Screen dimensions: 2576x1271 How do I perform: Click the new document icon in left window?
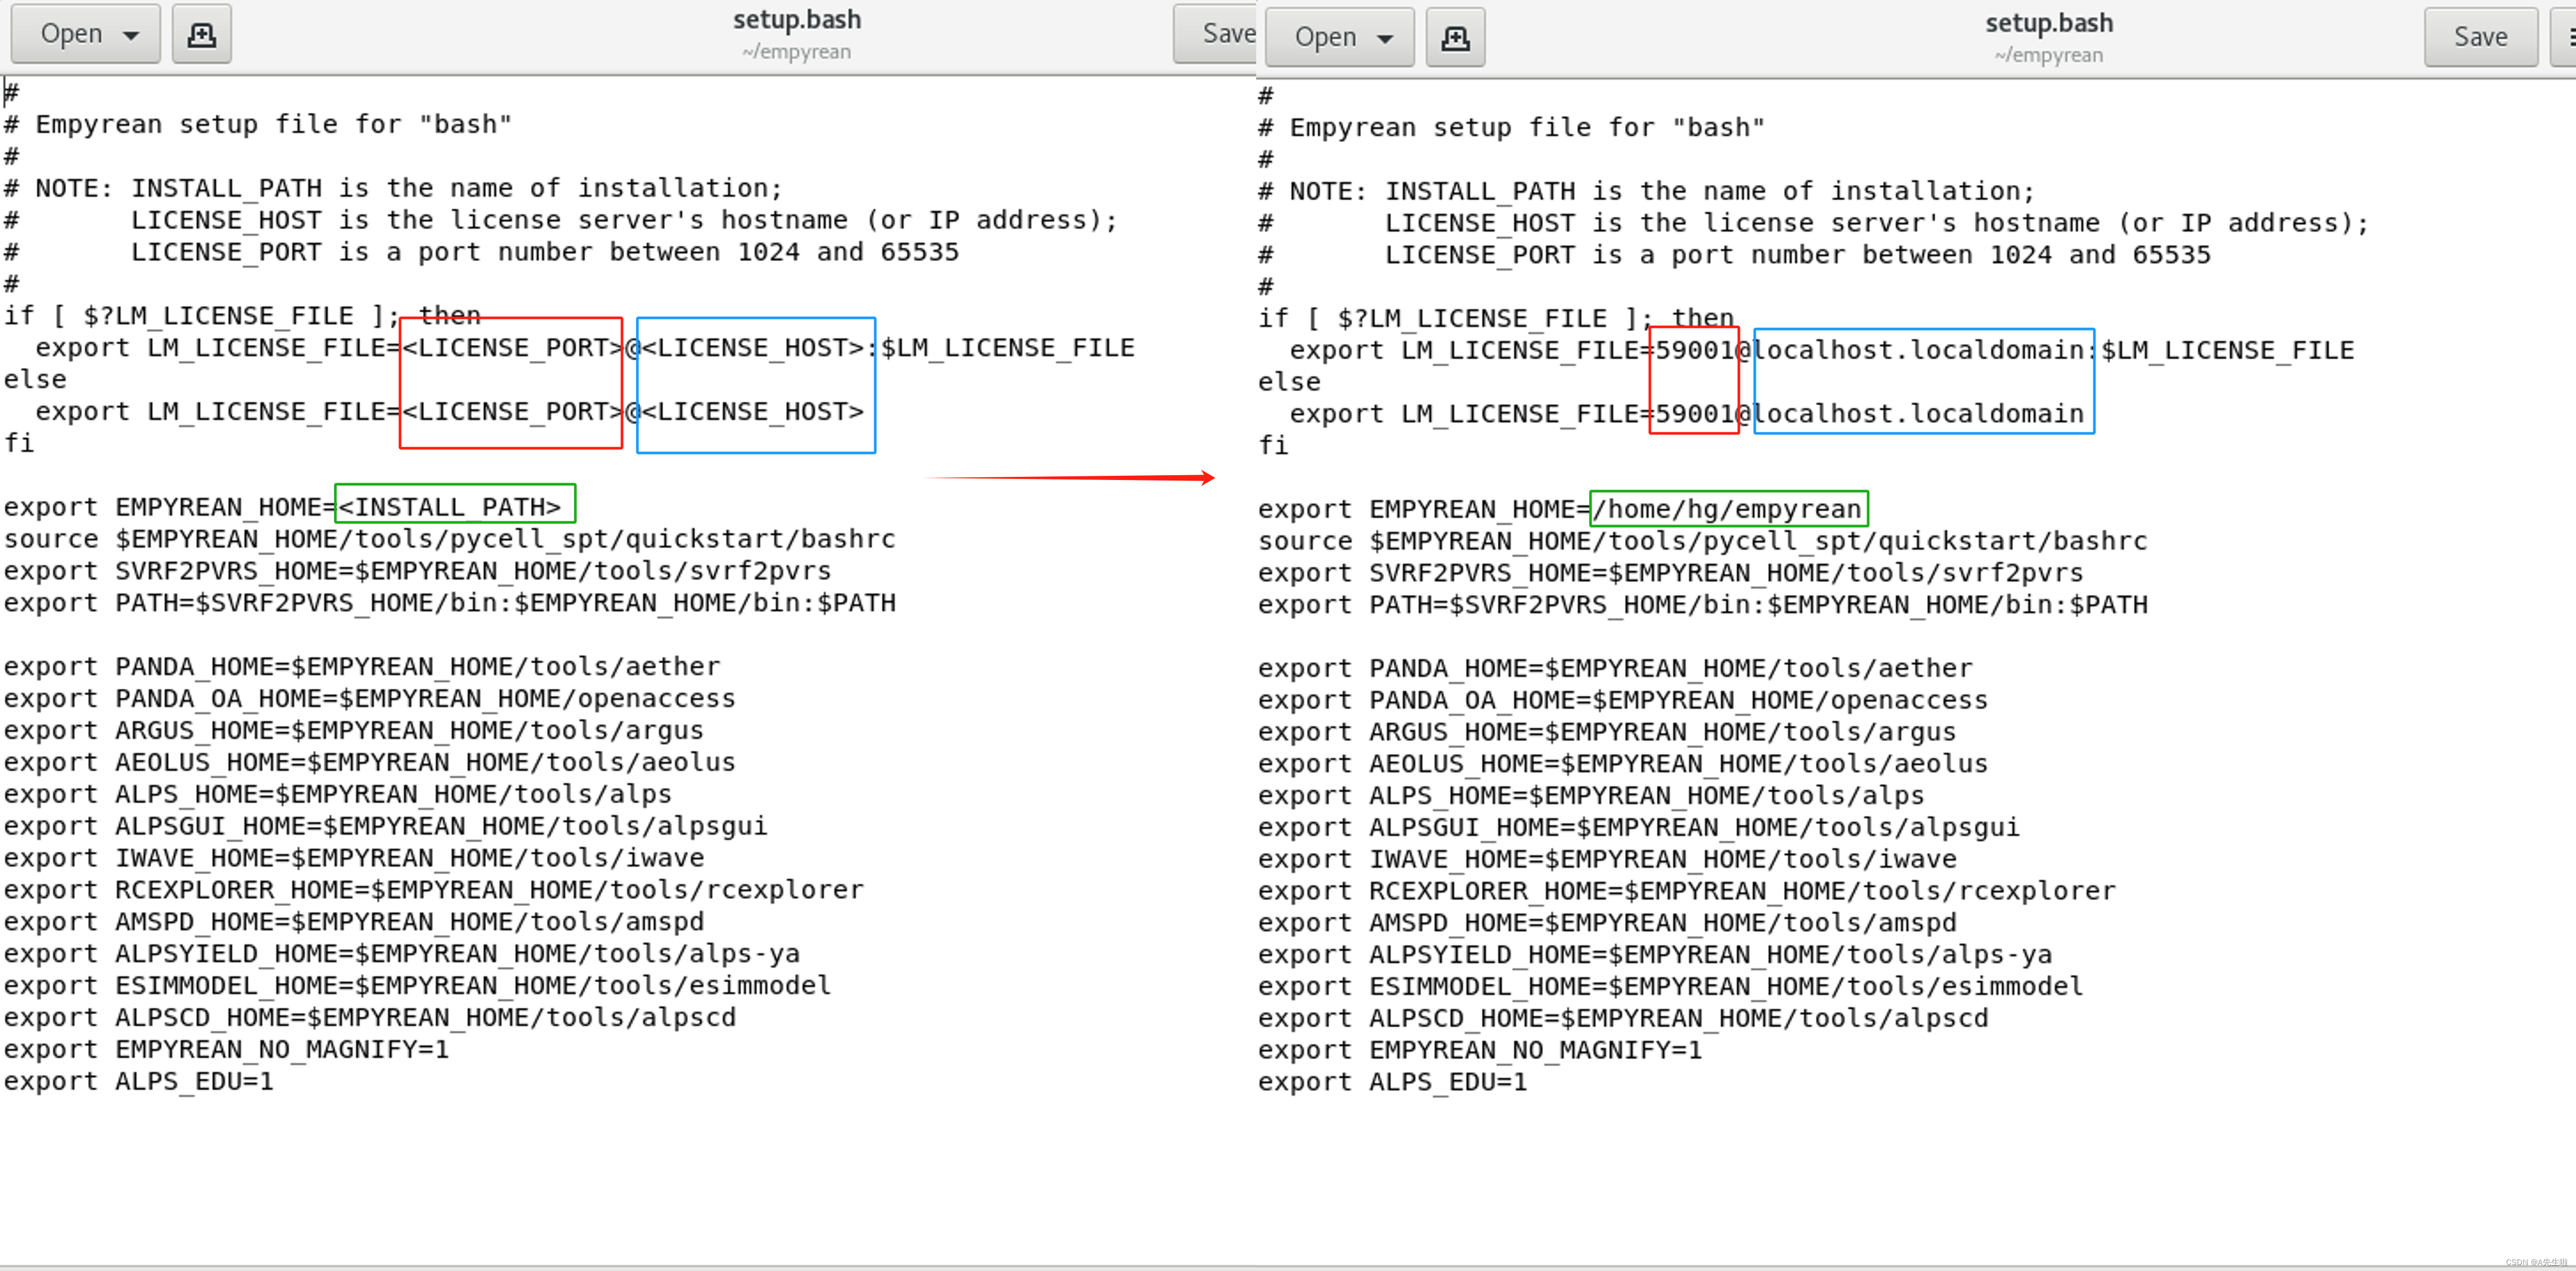(x=201, y=34)
